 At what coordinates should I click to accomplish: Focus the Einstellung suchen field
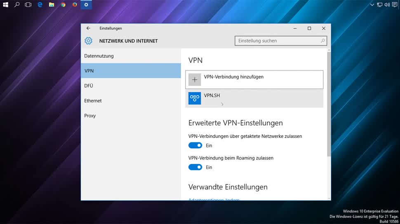280,41
